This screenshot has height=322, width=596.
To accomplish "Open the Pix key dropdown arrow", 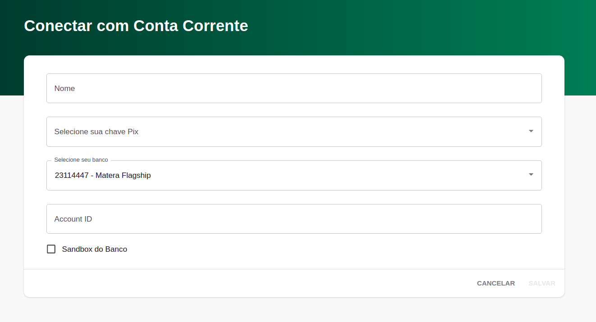I will pyautogui.click(x=531, y=131).
